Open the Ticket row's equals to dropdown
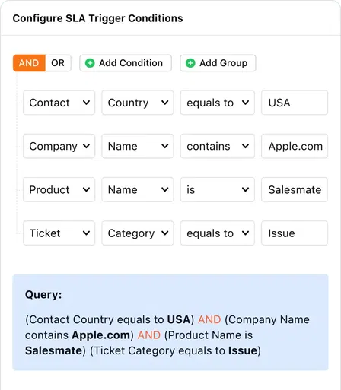 click(x=218, y=233)
